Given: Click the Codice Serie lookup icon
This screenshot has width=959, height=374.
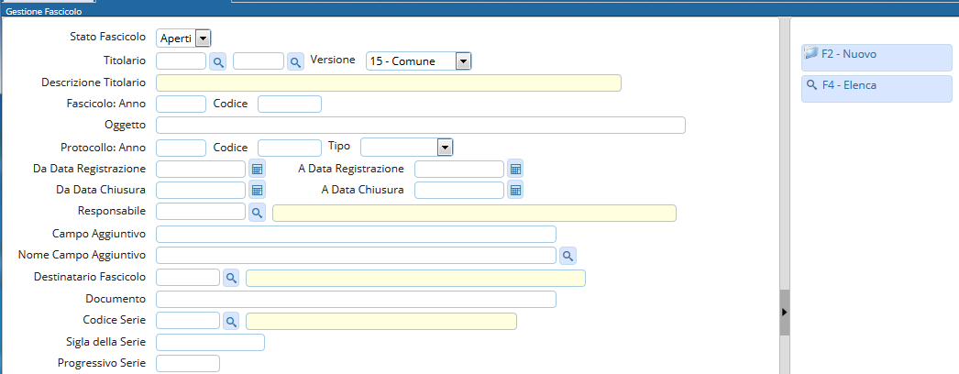Looking at the screenshot, I should tap(231, 321).
